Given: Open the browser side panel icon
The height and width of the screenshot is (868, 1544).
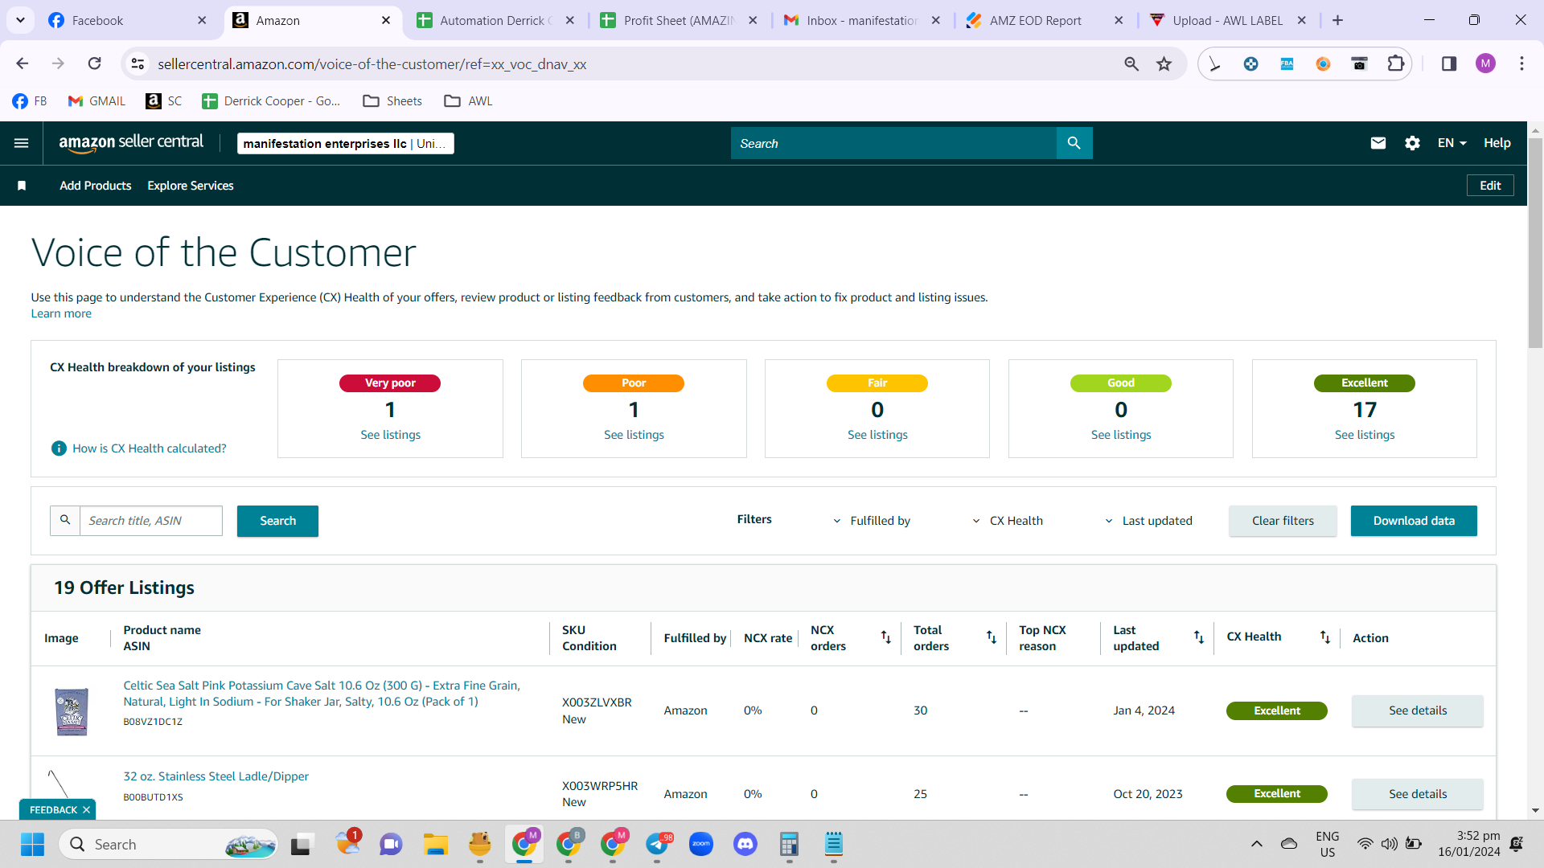Looking at the screenshot, I should [x=1449, y=63].
